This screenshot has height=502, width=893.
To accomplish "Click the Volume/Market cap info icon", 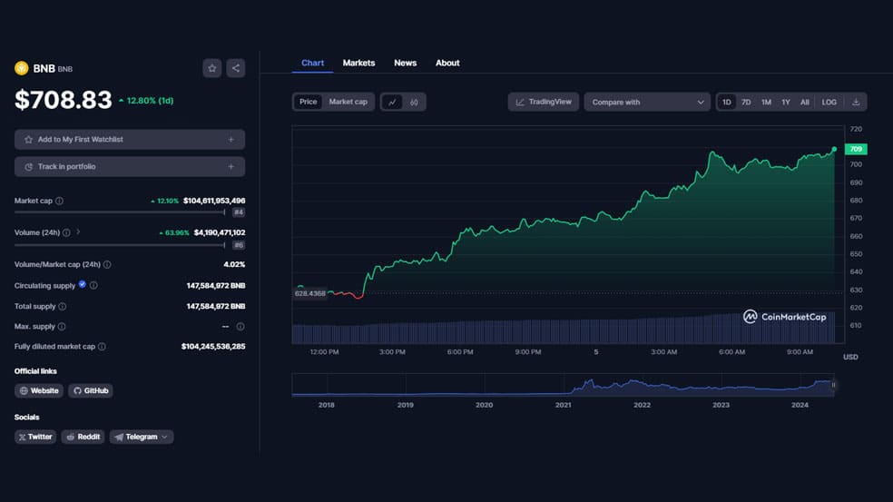I will (x=107, y=264).
